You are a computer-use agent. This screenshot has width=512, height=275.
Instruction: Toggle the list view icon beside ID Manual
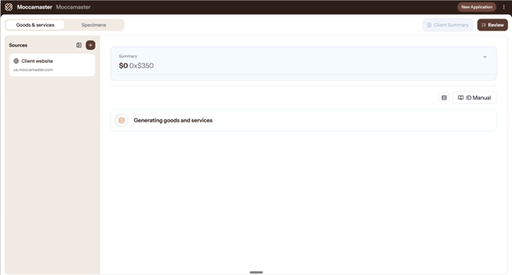[x=444, y=98]
